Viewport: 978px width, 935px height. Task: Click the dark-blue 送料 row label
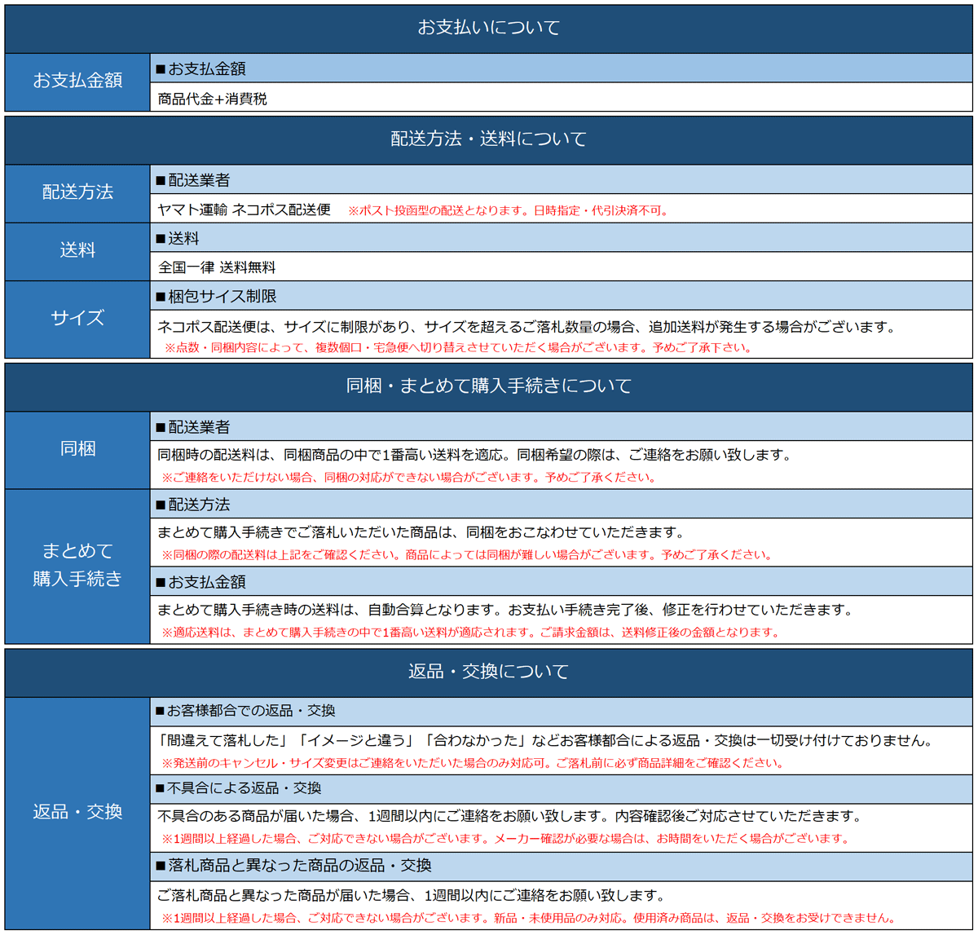click(x=77, y=251)
